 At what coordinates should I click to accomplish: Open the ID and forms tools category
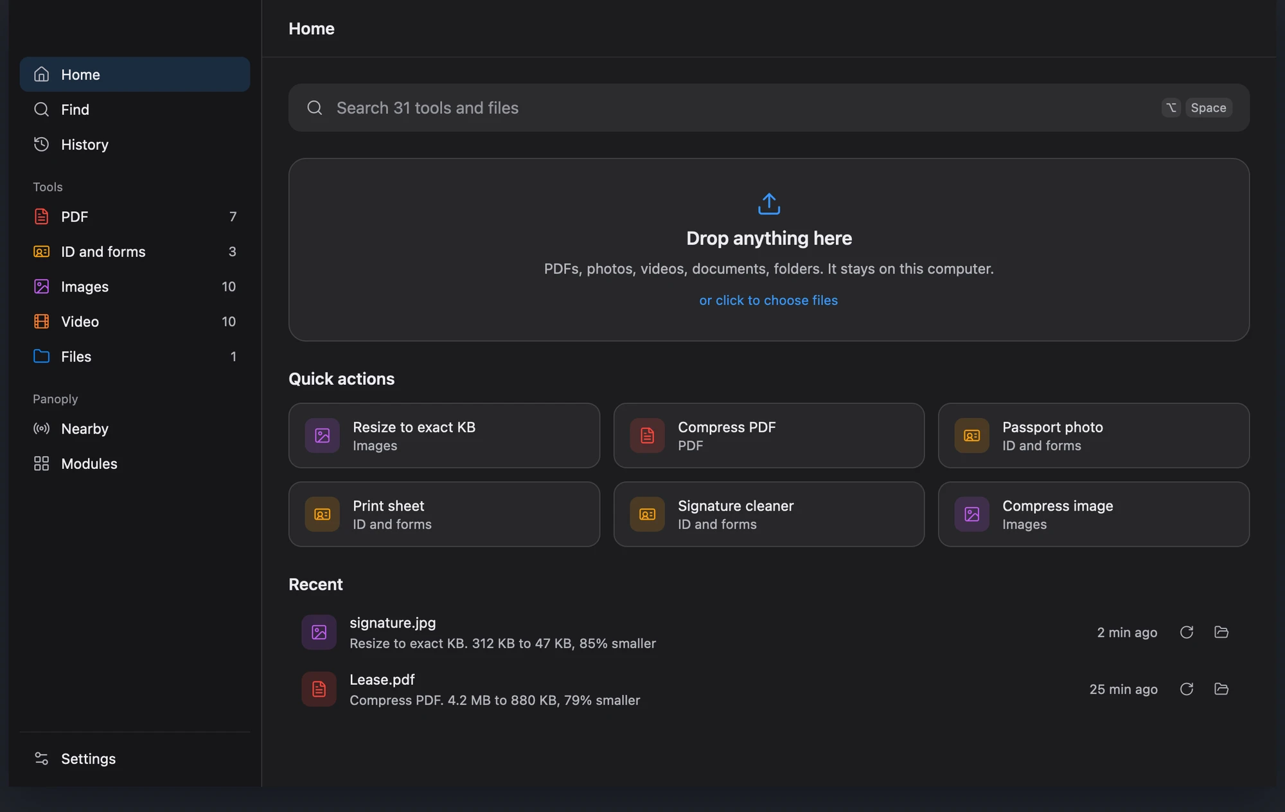coord(135,252)
